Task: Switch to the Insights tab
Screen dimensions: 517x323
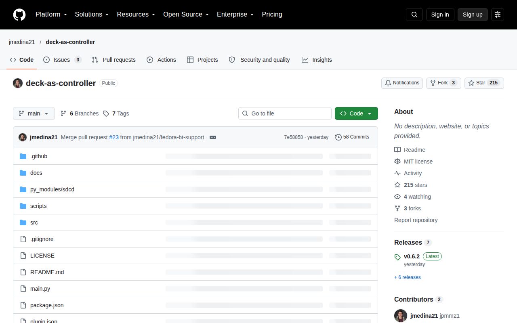Action: point(317,60)
